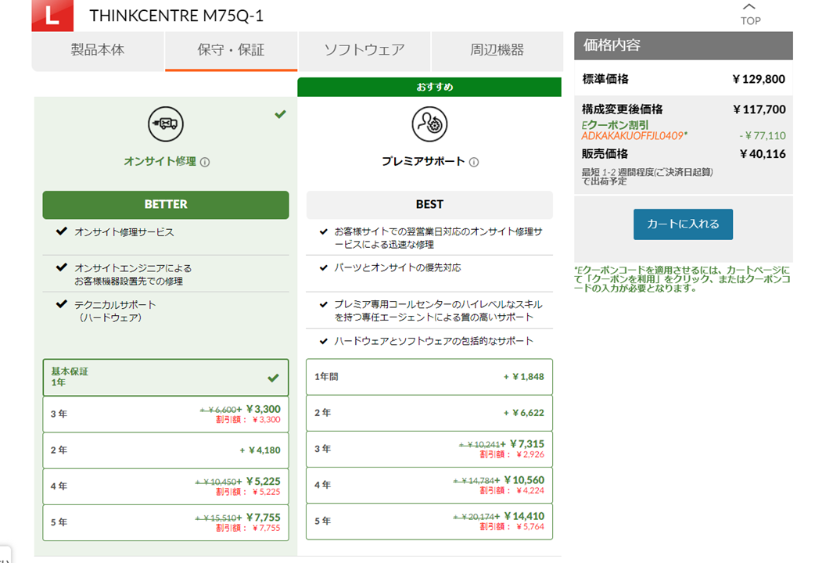Select the BETTER onsite repair plan
The height and width of the screenshot is (563, 815).
(166, 205)
